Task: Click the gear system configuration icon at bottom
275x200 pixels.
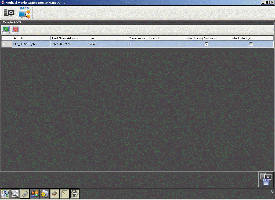Action: (44, 194)
